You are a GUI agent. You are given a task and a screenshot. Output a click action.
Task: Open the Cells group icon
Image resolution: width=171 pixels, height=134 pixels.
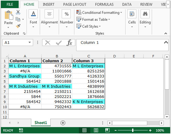(132, 14)
